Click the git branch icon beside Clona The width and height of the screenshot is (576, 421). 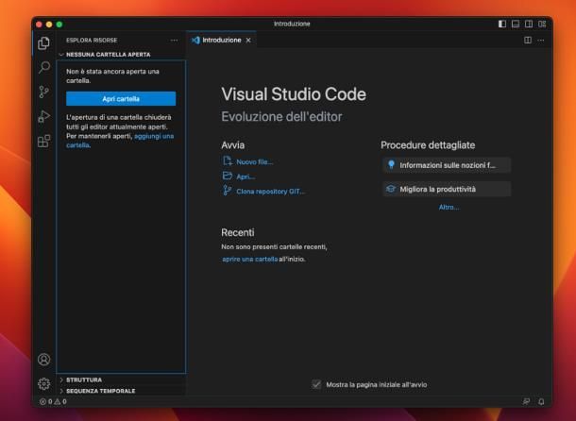227,191
